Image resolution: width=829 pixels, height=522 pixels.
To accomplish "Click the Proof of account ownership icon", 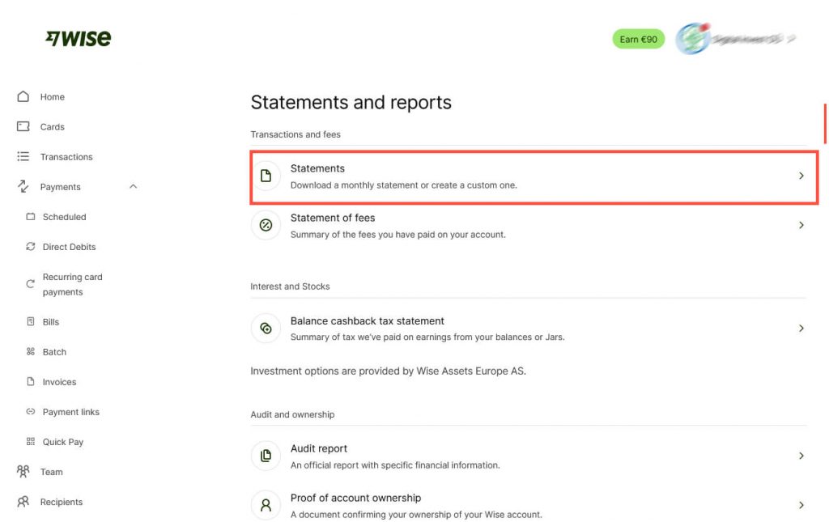I will pyautogui.click(x=266, y=505).
